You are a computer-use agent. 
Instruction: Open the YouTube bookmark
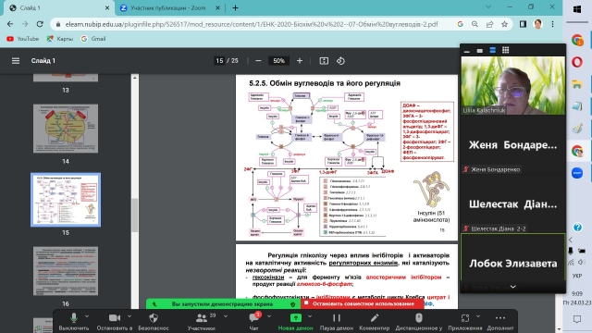coord(23,39)
